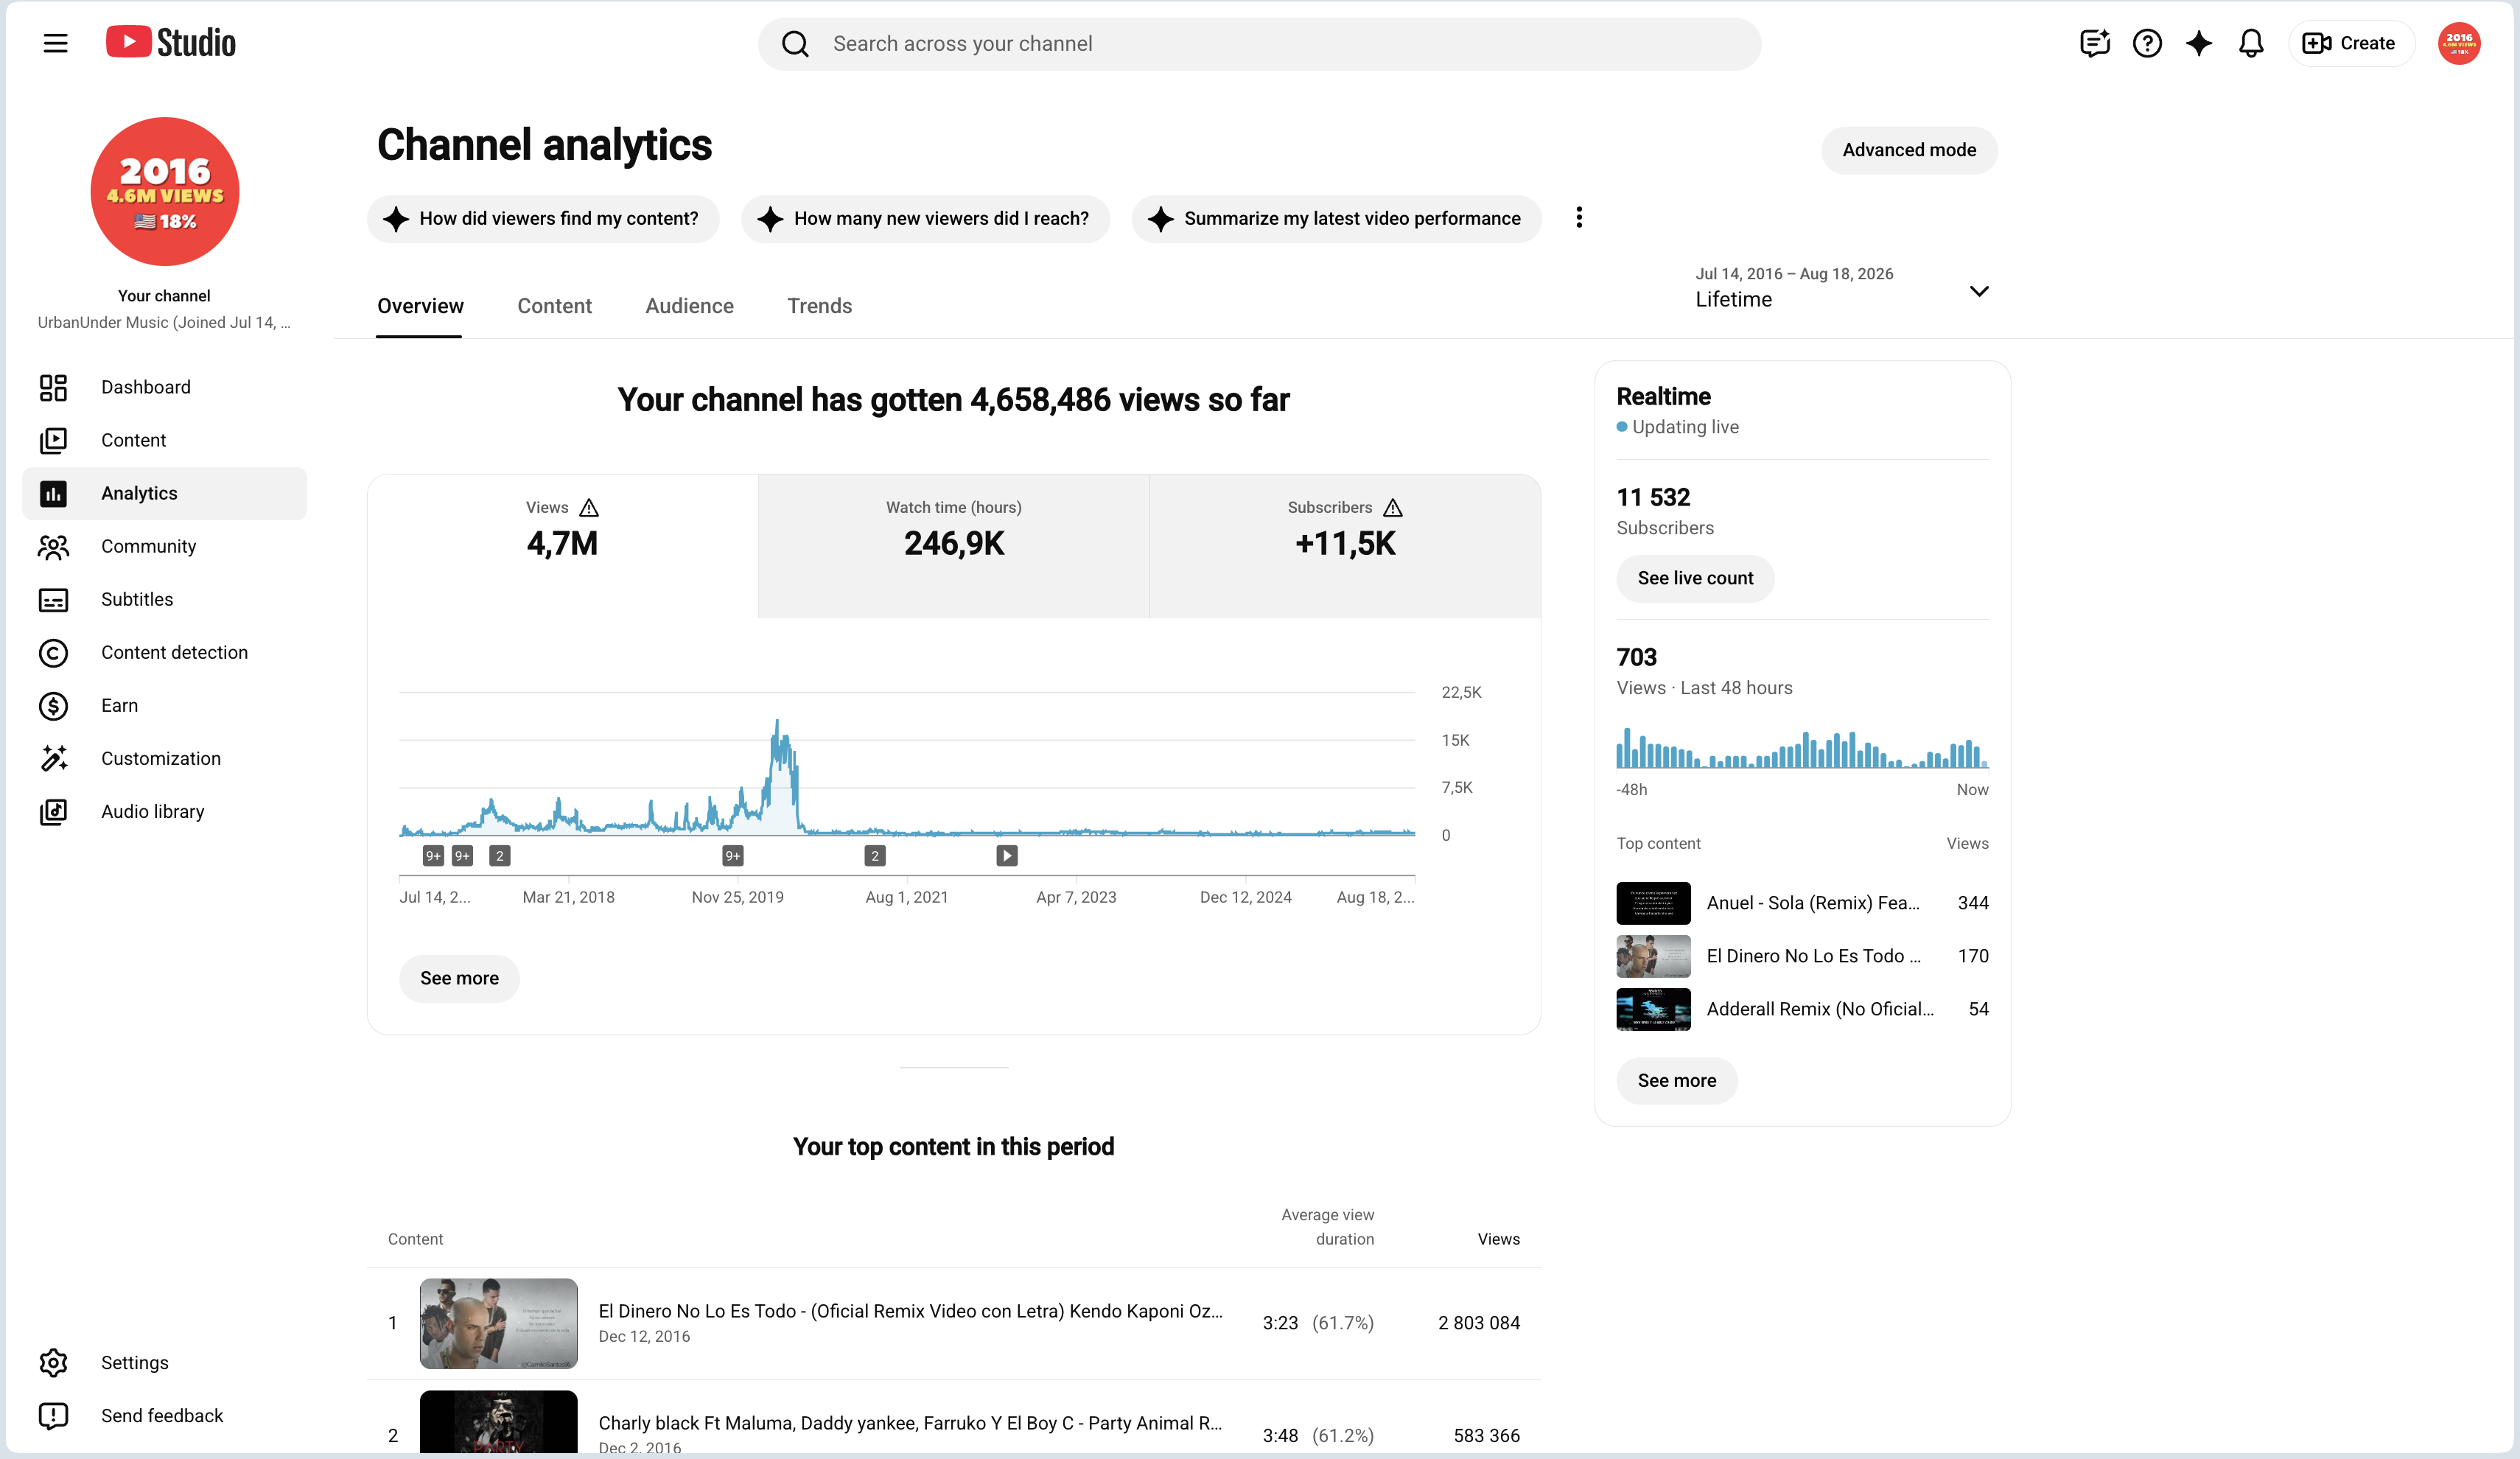Click the notifications bell icon
Viewport: 2520px width, 1459px height.
(2251, 43)
